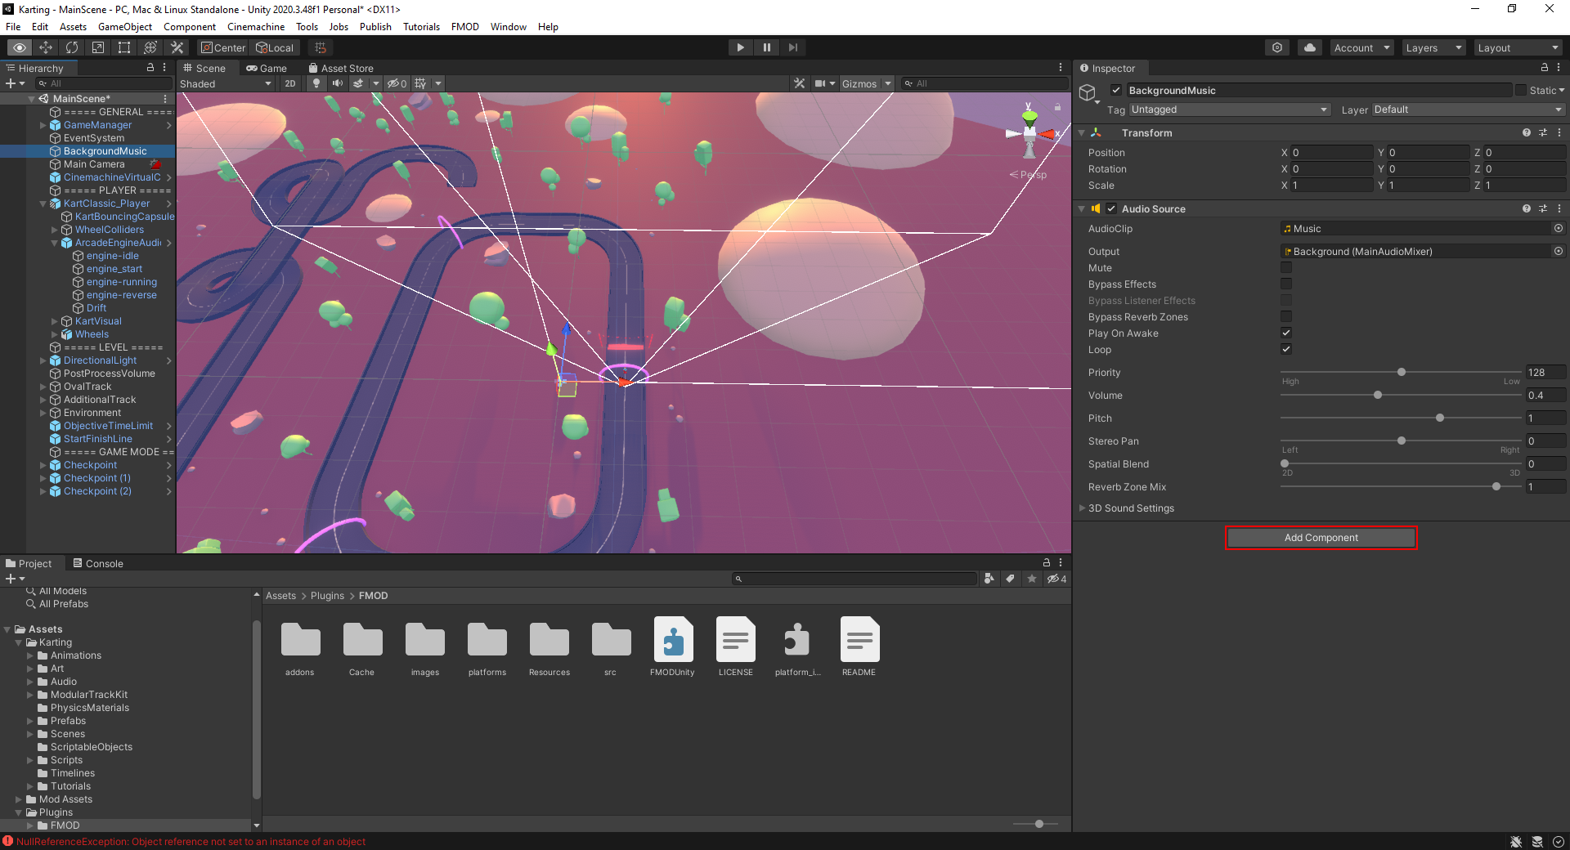Switch to the Console tab
This screenshot has width=1570, height=850.
coord(98,563)
